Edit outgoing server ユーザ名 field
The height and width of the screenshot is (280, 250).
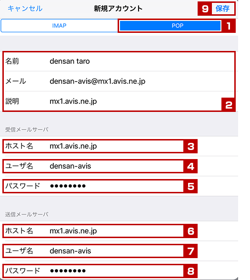93,251
